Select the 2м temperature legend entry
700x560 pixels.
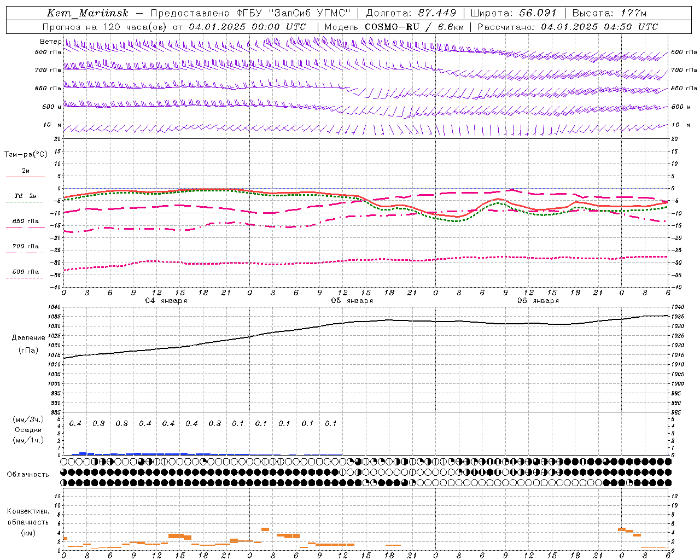(26, 171)
